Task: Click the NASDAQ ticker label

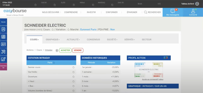Action: point(101,3)
